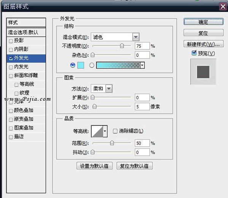Click the 确定 button
The width and height of the screenshot is (228, 198).
[203, 22]
